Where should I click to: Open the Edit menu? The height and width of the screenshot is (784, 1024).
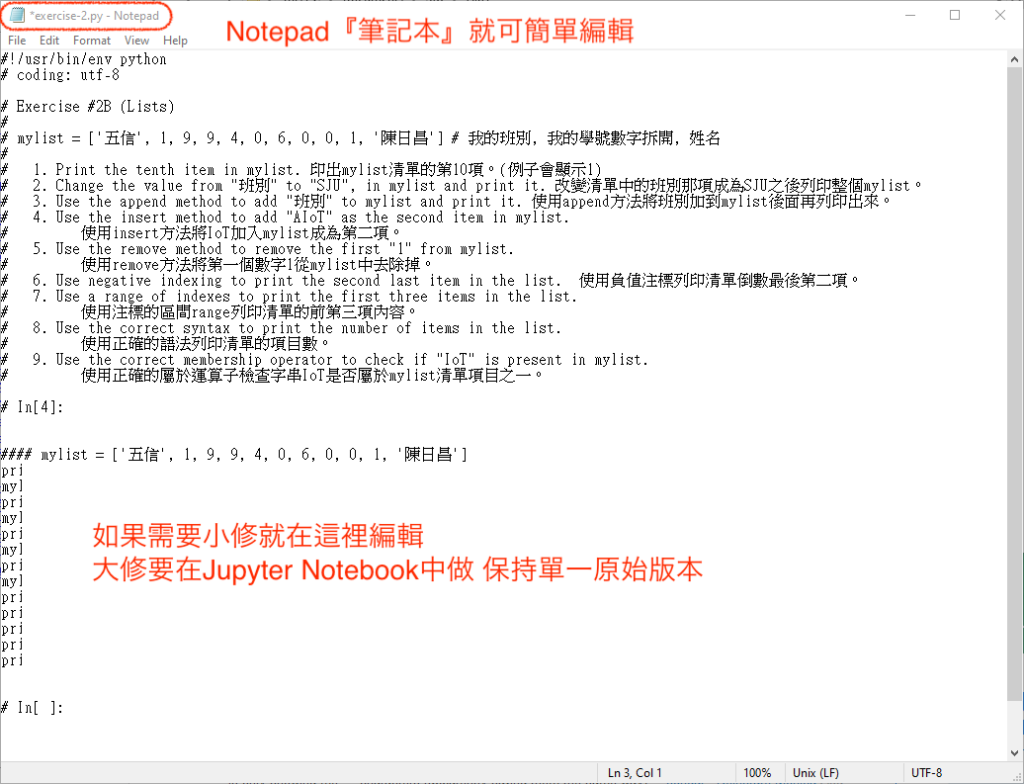[49, 41]
